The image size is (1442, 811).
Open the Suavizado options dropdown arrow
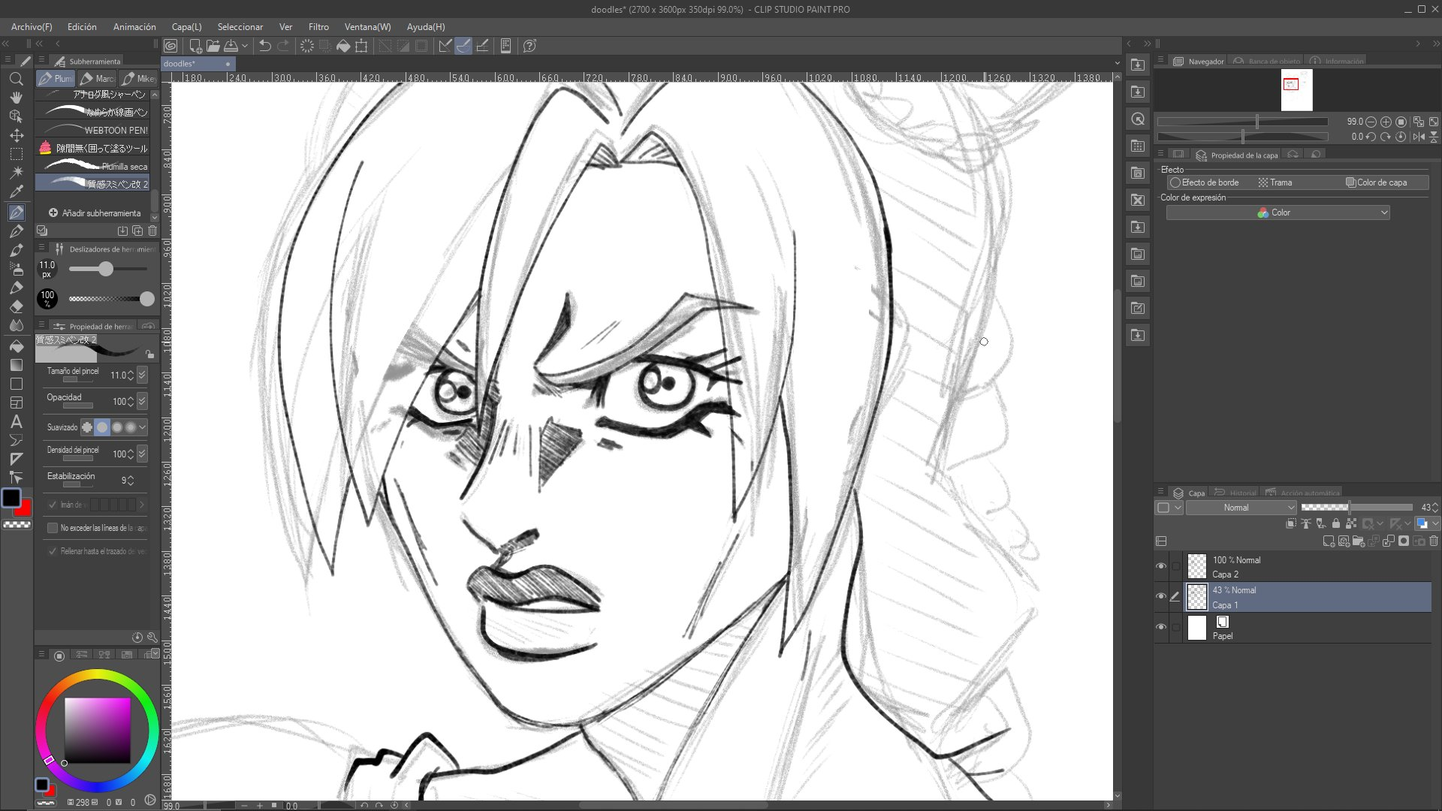[142, 427]
